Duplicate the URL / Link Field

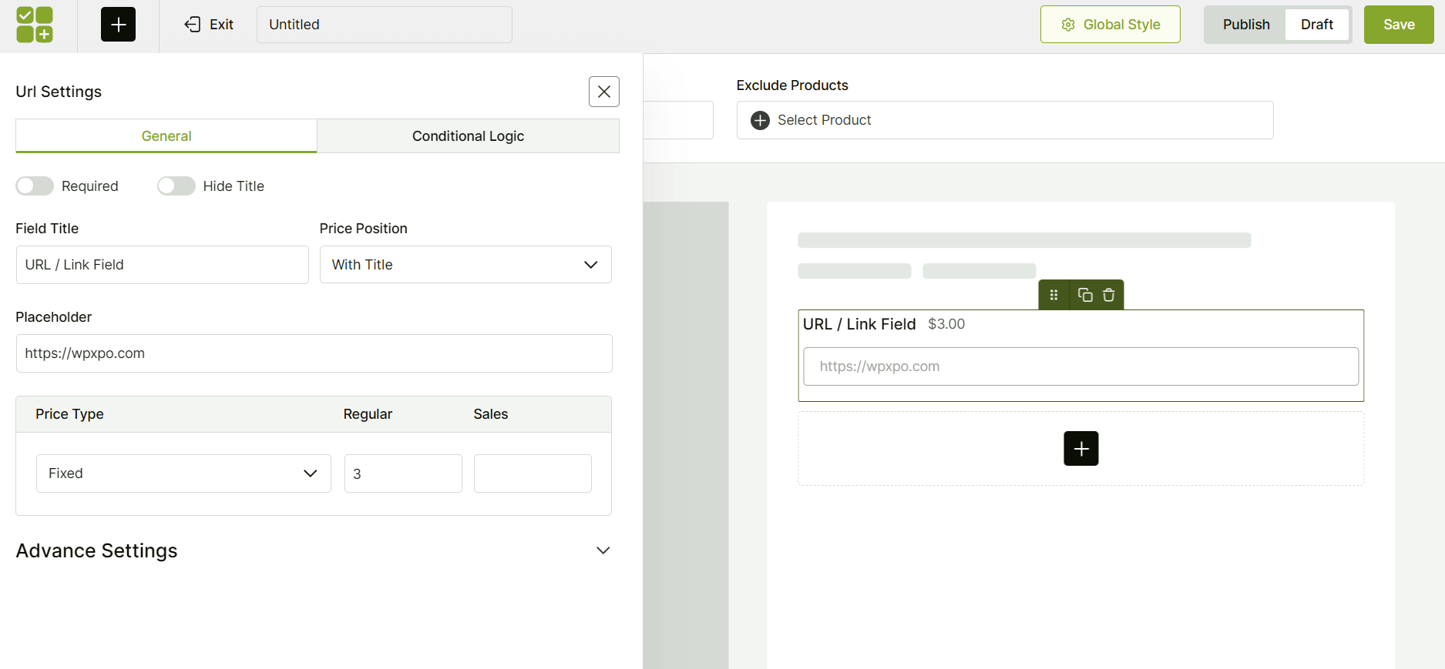[1085, 295]
